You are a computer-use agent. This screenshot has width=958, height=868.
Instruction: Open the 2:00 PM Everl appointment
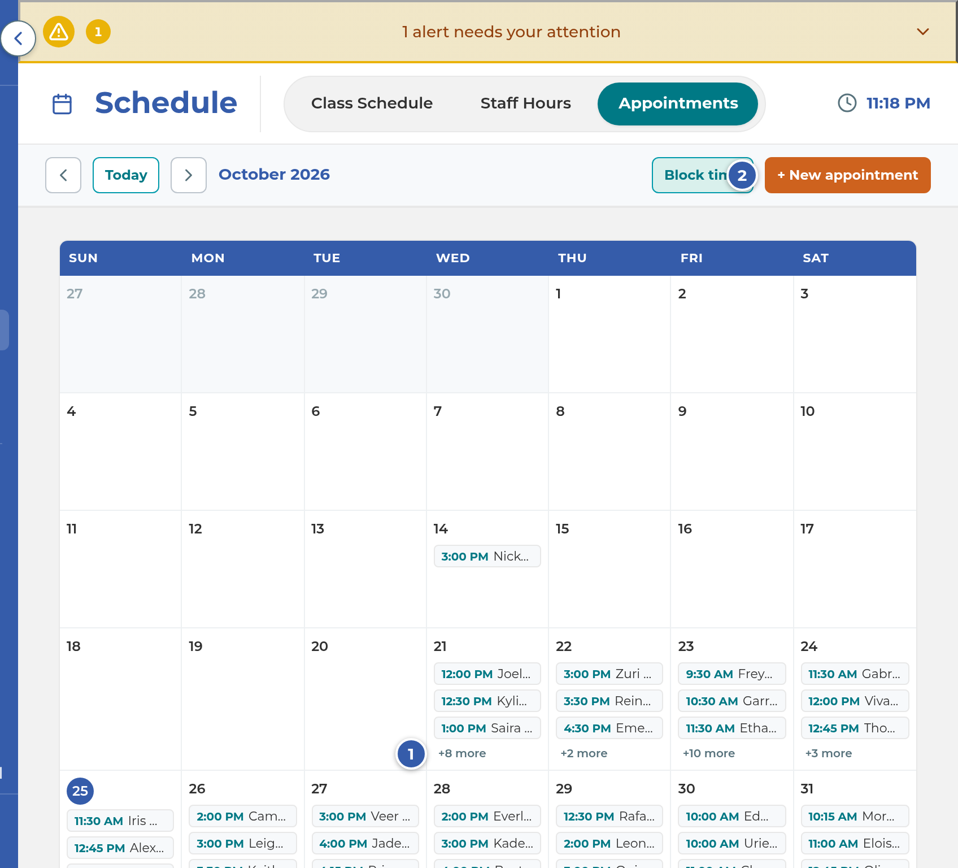point(487,816)
